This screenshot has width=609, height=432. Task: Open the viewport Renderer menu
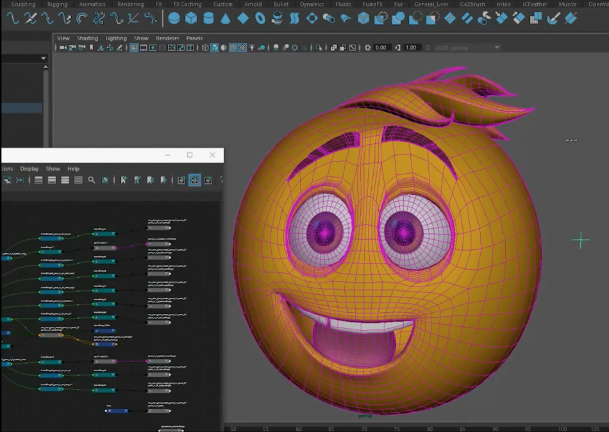pos(167,38)
